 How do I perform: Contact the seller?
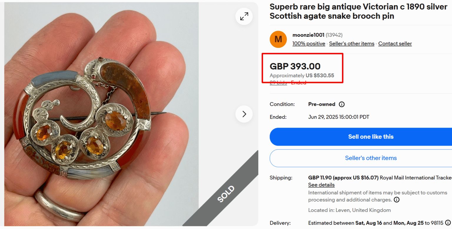[x=395, y=43]
